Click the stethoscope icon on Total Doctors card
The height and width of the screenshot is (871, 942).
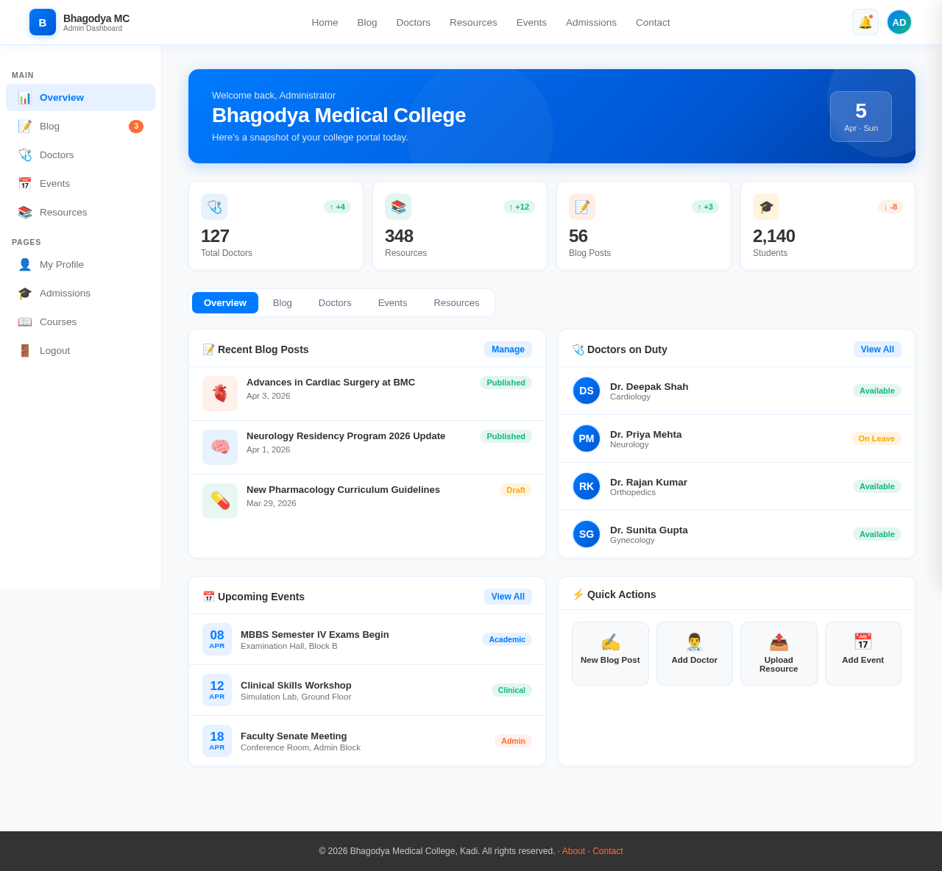pos(214,207)
